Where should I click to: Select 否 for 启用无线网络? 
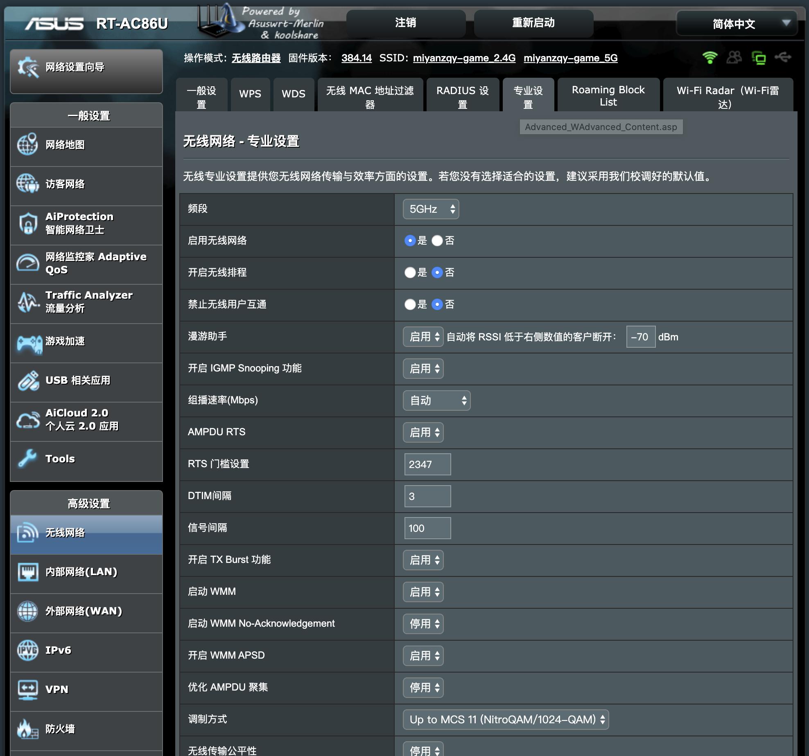tap(437, 241)
